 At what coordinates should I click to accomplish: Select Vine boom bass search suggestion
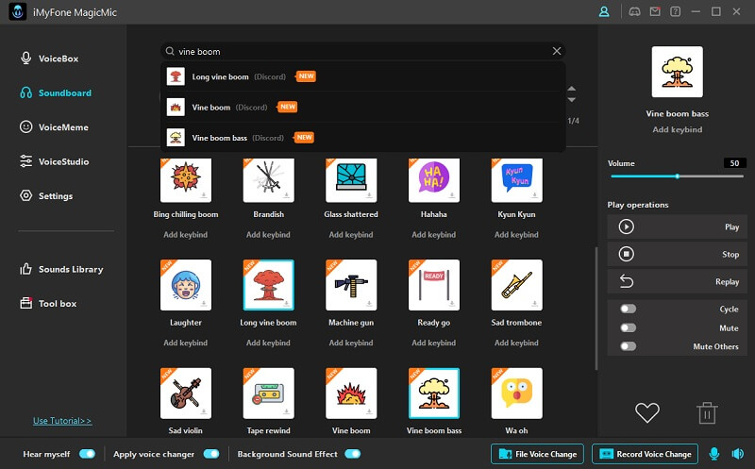[x=362, y=138]
